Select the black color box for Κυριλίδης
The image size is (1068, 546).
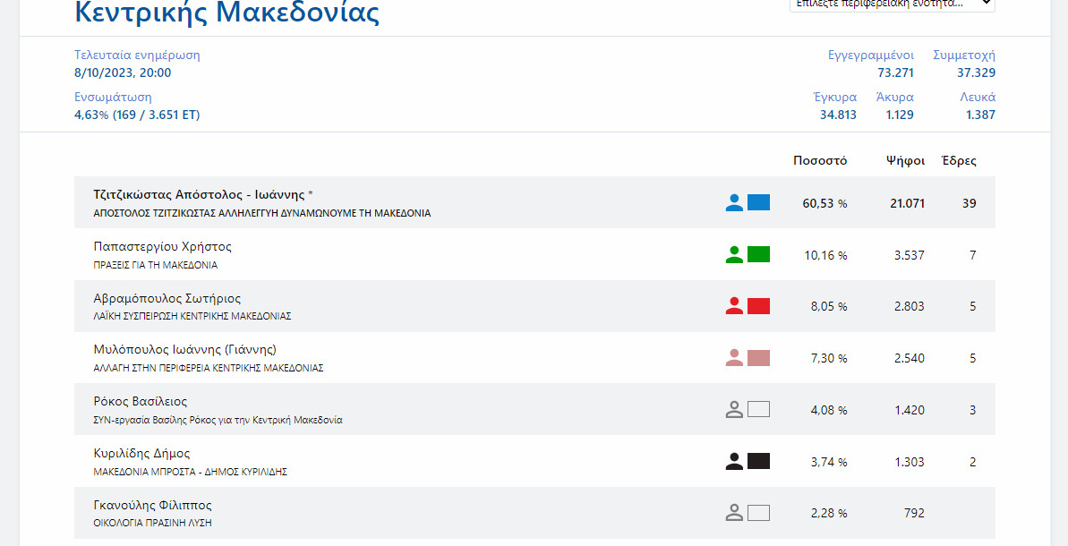(x=758, y=462)
